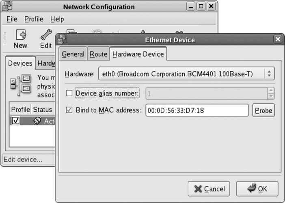Toggle the device Profile checkbox
Viewport: 285px width, 203px height.
16,121
